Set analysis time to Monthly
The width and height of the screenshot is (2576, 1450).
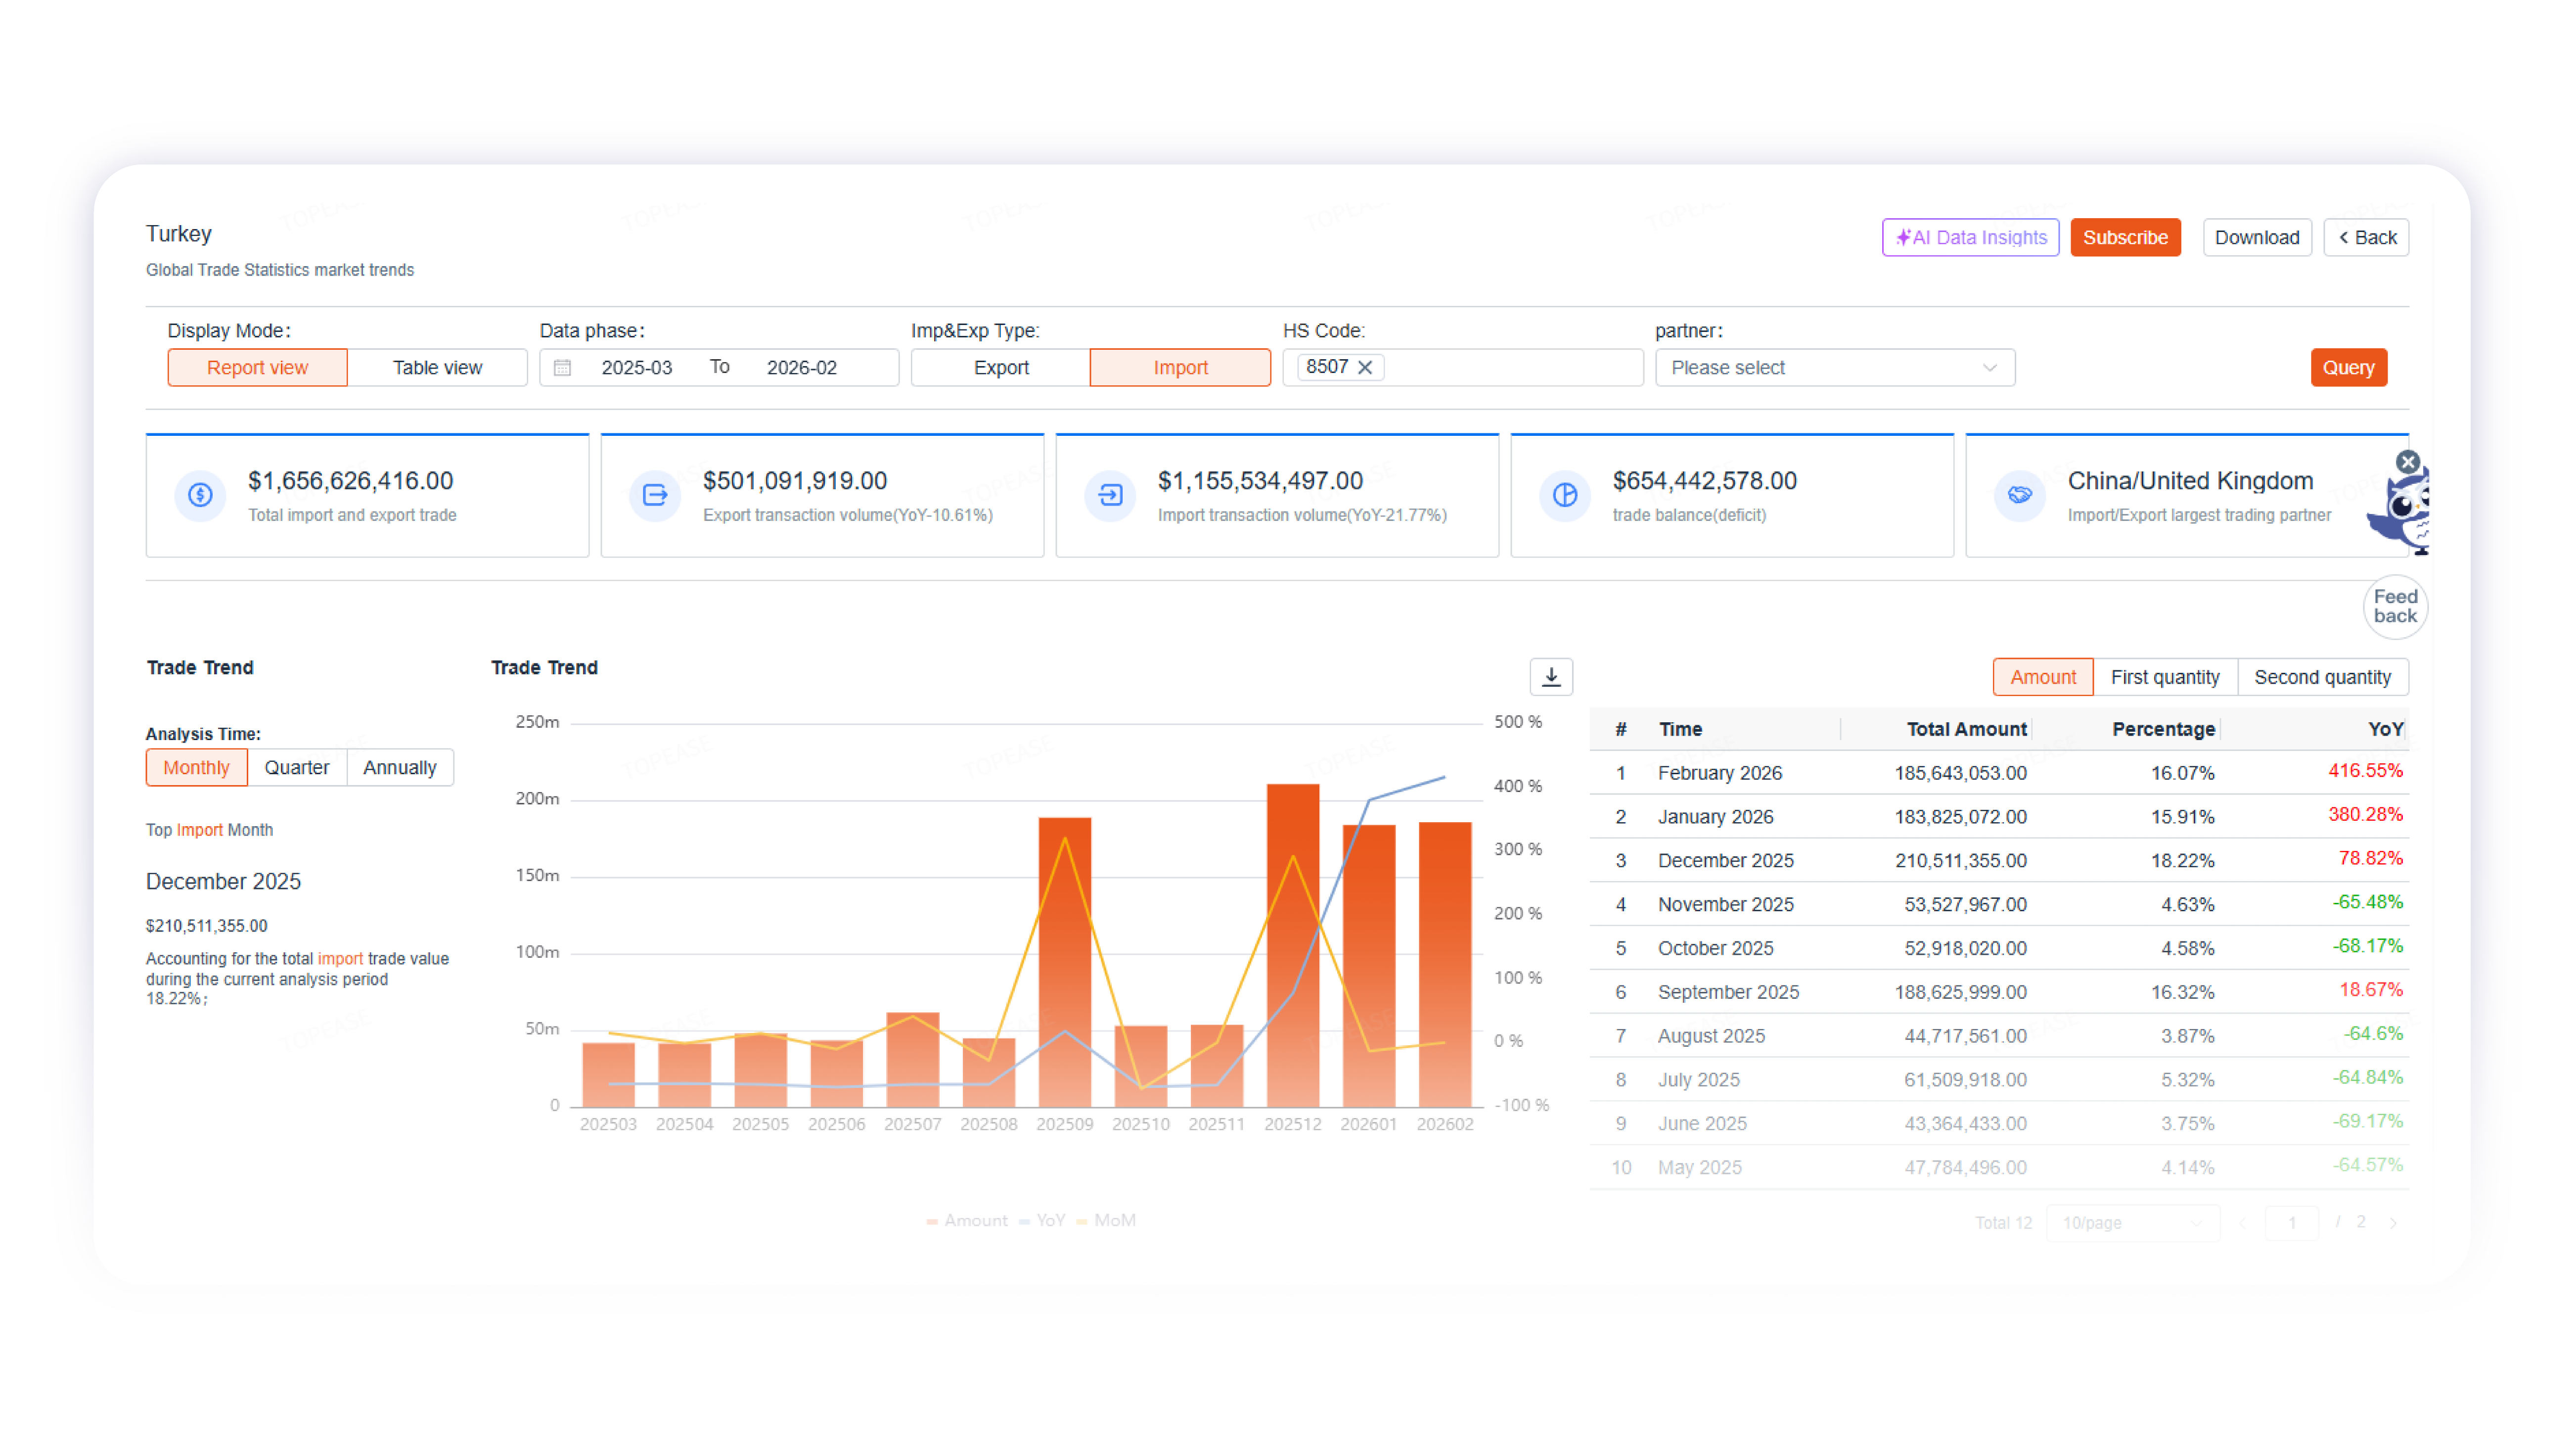pos(196,766)
